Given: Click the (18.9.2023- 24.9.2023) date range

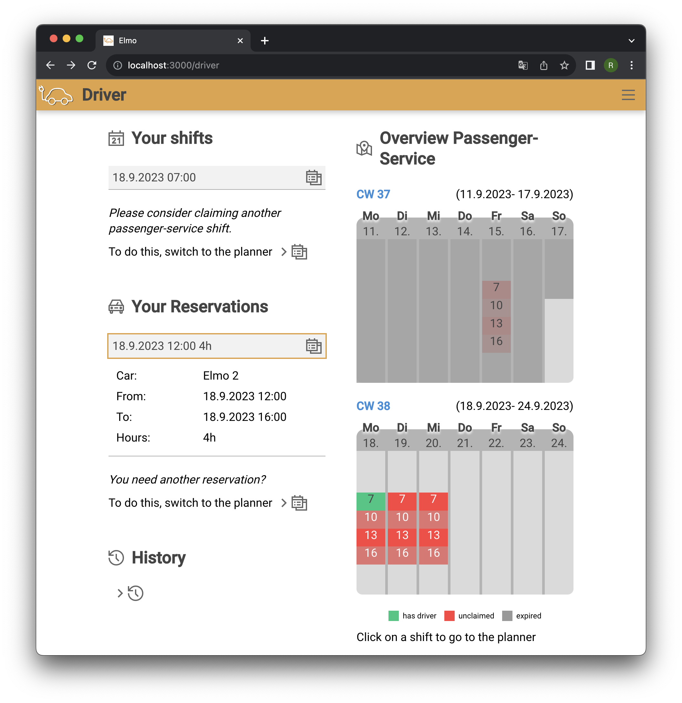Looking at the screenshot, I should pos(514,406).
